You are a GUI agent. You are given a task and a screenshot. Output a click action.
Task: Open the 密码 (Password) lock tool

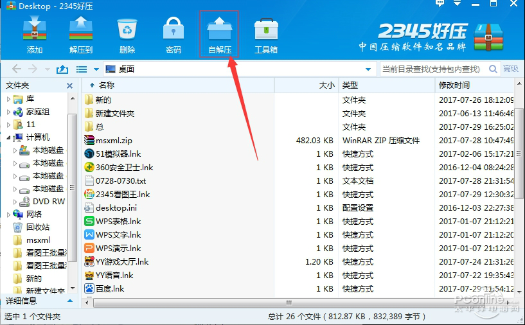tap(174, 35)
